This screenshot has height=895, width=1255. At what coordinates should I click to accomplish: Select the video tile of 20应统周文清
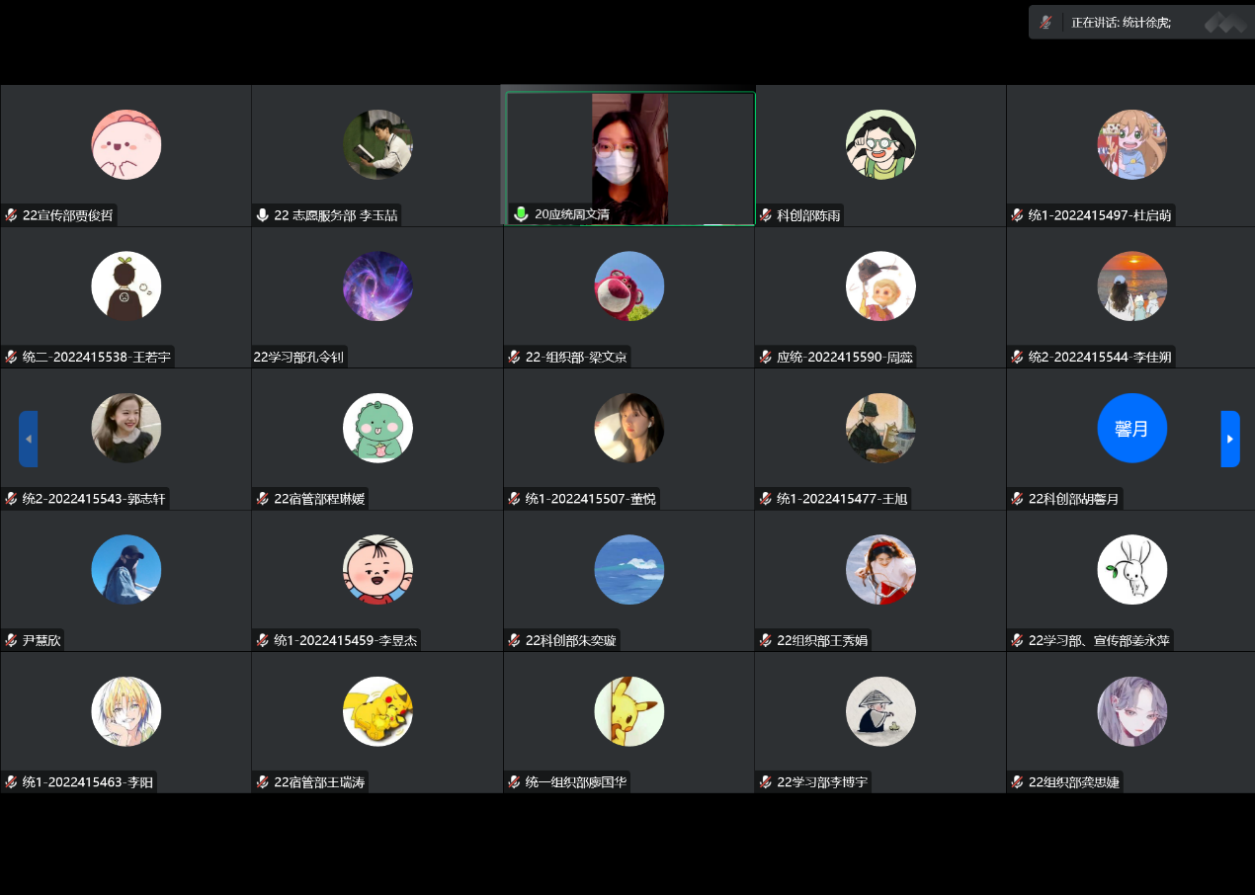[x=629, y=156]
